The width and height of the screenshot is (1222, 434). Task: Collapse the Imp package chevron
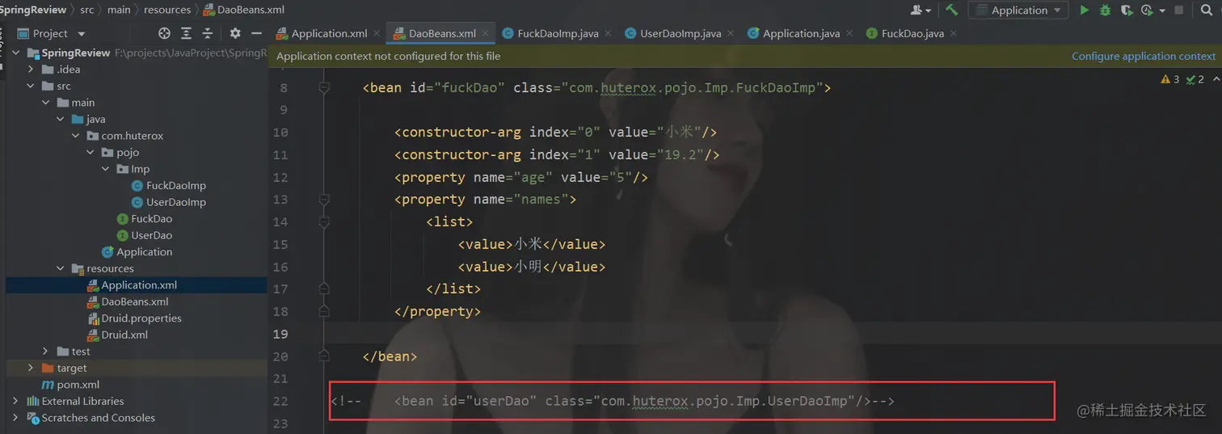tap(105, 169)
